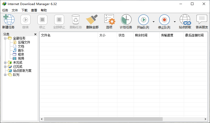Expand the 未完成 tree node
This screenshot has height=123, width=210.
(5, 63)
